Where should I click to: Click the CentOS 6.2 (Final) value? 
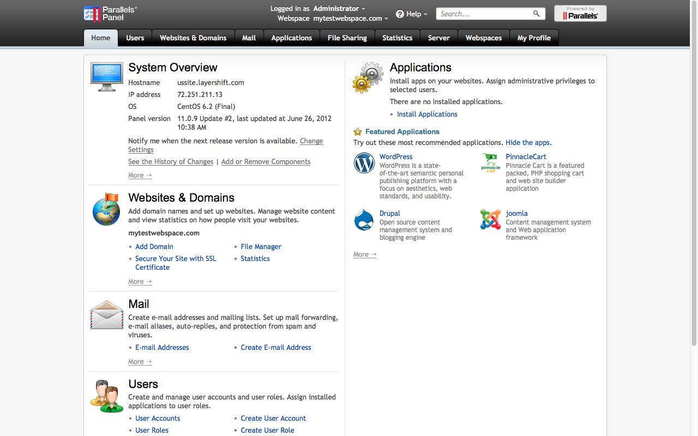(206, 107)
